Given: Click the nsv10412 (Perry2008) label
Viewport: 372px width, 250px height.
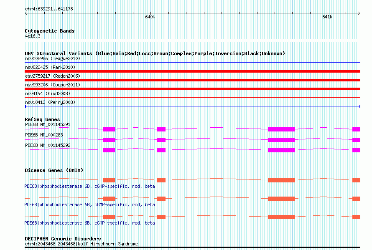Looking at the screenshot, I should coord(50,102).
